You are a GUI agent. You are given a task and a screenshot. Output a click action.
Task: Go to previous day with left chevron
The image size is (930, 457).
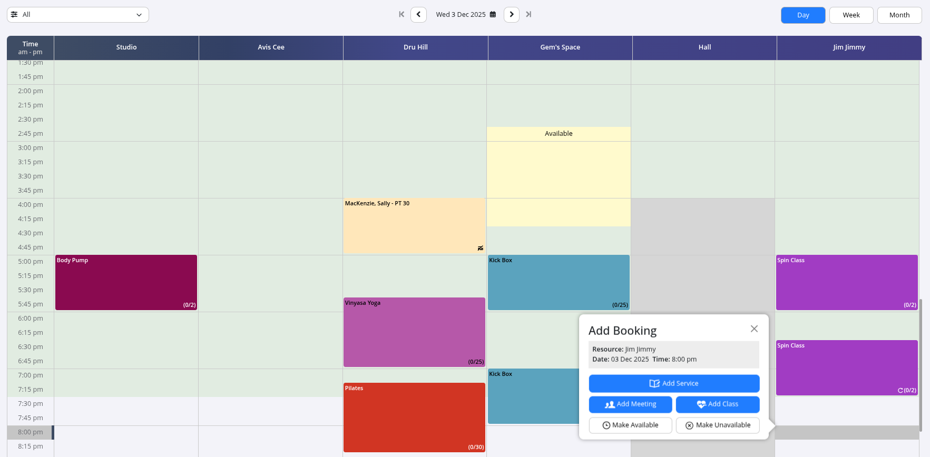pyautogui.click(x=418, y=14)
